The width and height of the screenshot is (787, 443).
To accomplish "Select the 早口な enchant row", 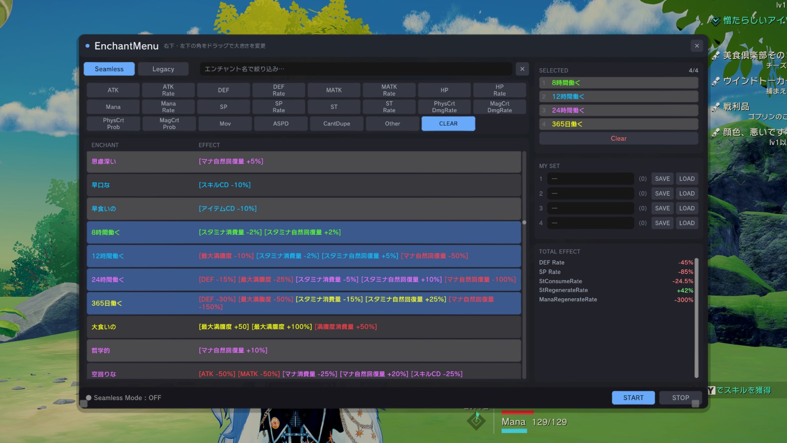I will [304, 185].
